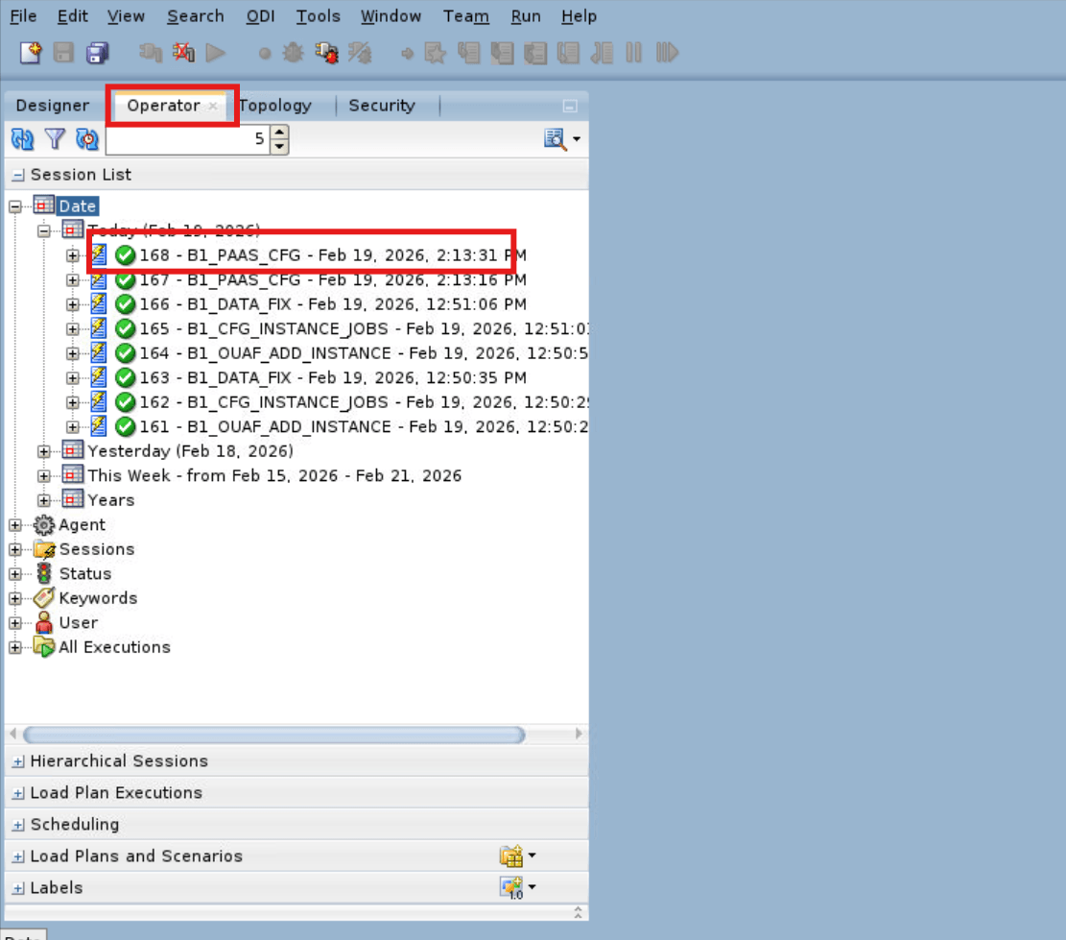Image resolution: width=1066 pixels, height=940 pixels.
Task: Click the green success status on session 168
Action: point(126,255)
